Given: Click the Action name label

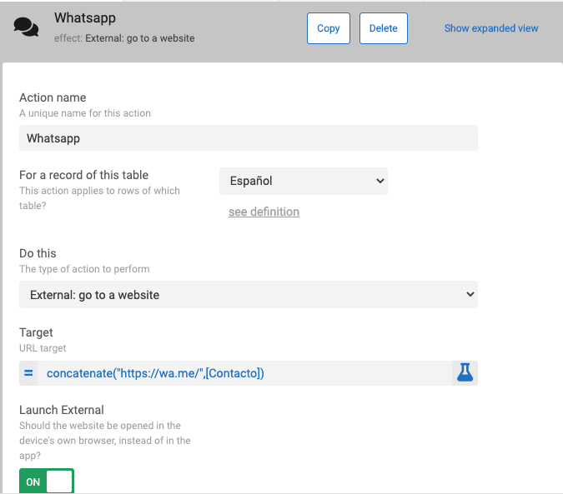Looking at the screenshot, I should click(x=53, y=97).
